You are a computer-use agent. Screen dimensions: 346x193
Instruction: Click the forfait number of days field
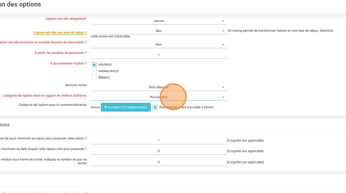tap(158, 162)
